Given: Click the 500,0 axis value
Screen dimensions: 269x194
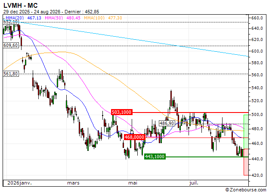Looking at the screenshot, I should [257, 115].
